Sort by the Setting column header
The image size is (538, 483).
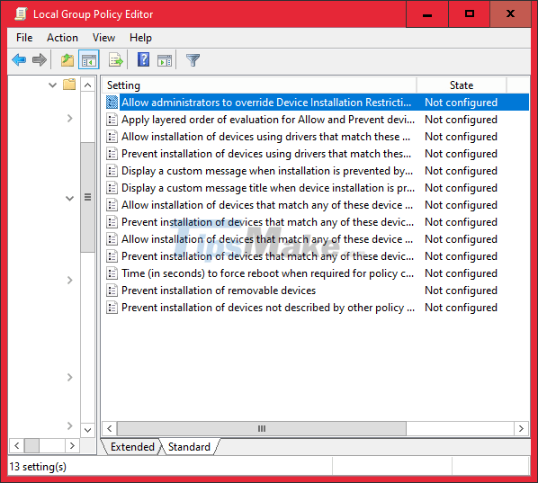[259, 85]
